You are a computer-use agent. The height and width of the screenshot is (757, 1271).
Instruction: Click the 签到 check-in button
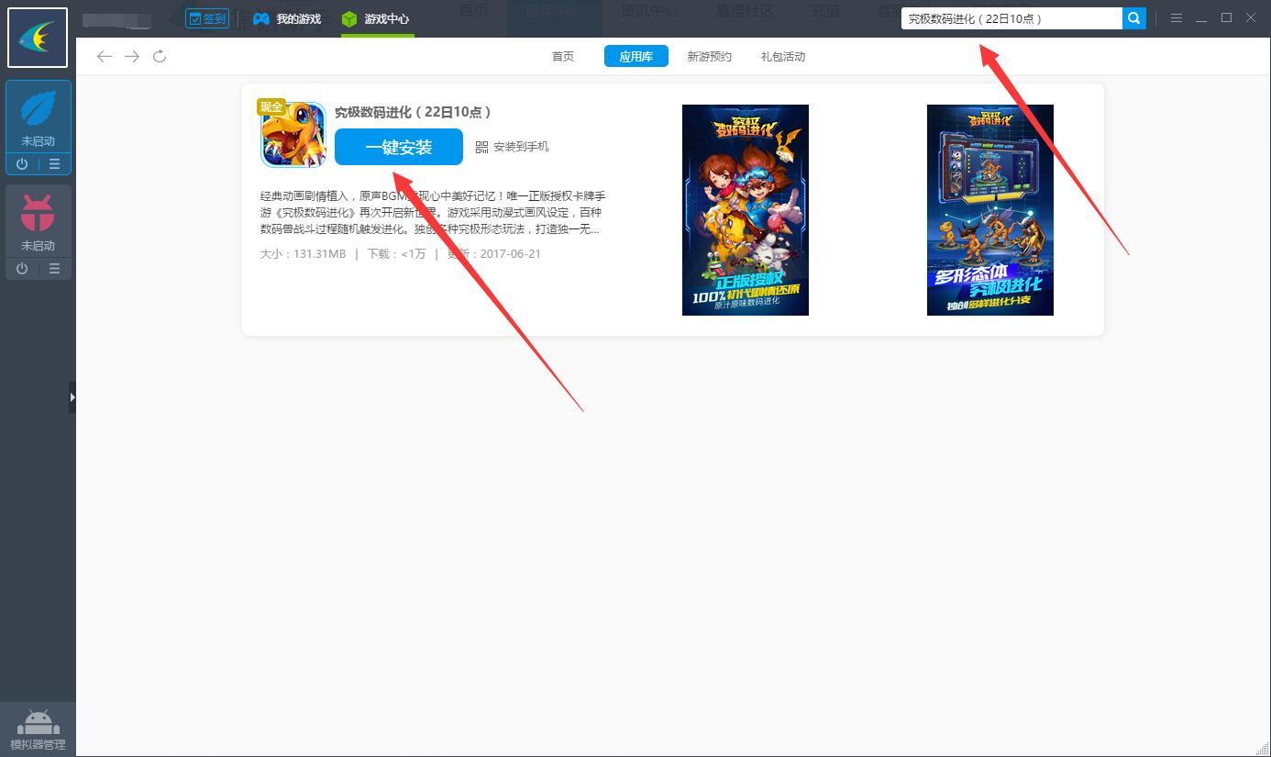coord(206,18)
